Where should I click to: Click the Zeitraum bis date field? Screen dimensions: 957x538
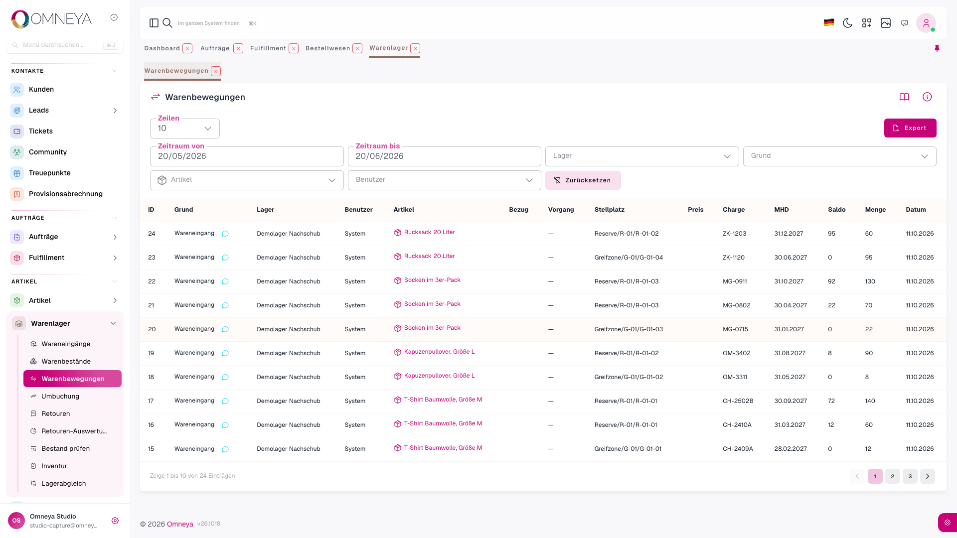445,156
